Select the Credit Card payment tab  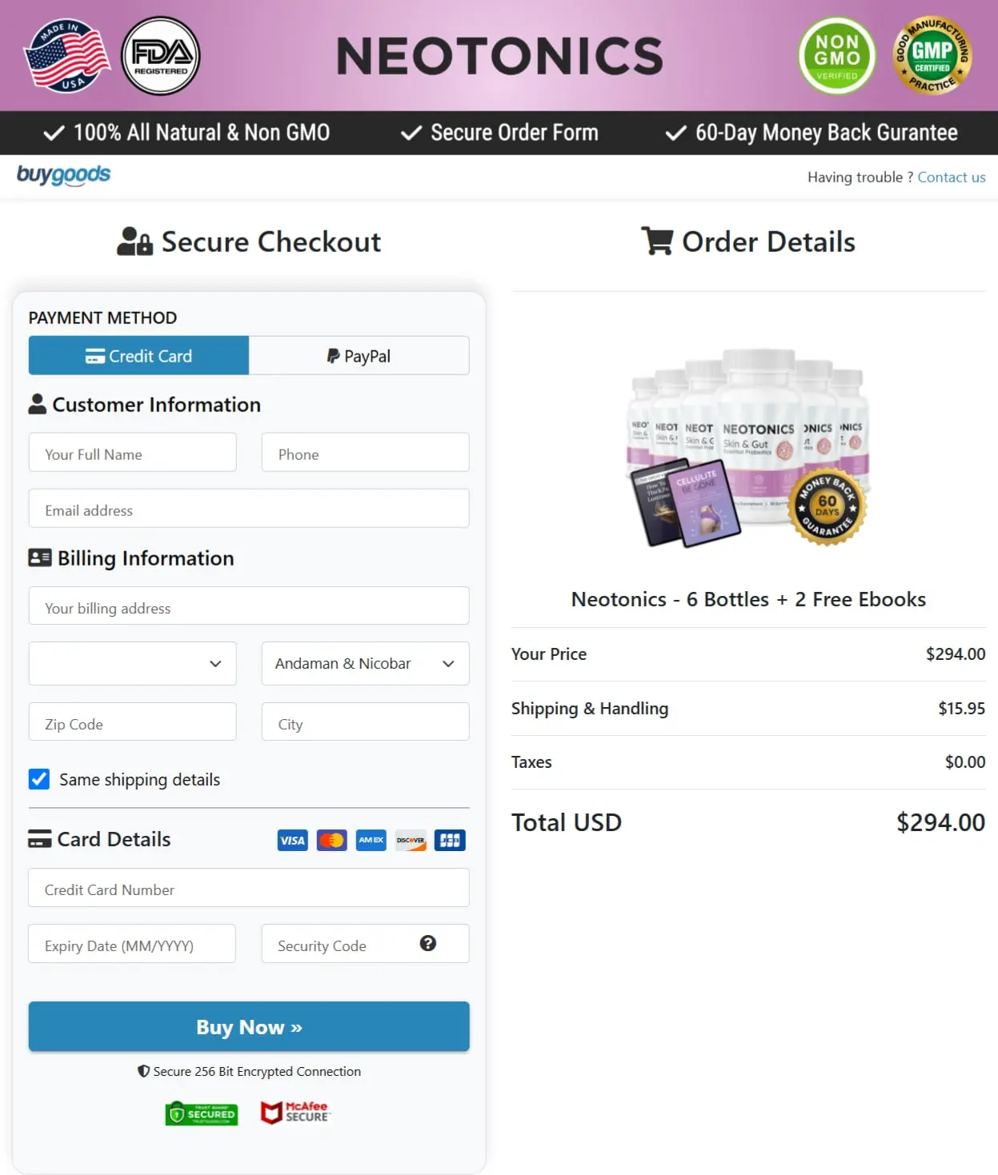(x=138, y=355)
